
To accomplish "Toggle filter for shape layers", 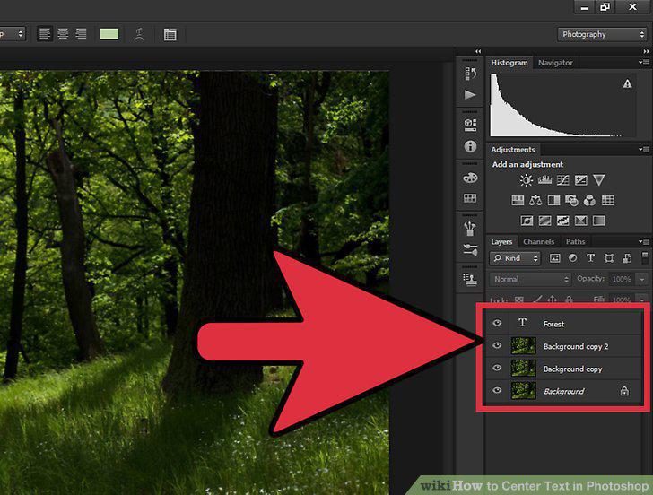I will pyautogui.click(x=609, y=258).
